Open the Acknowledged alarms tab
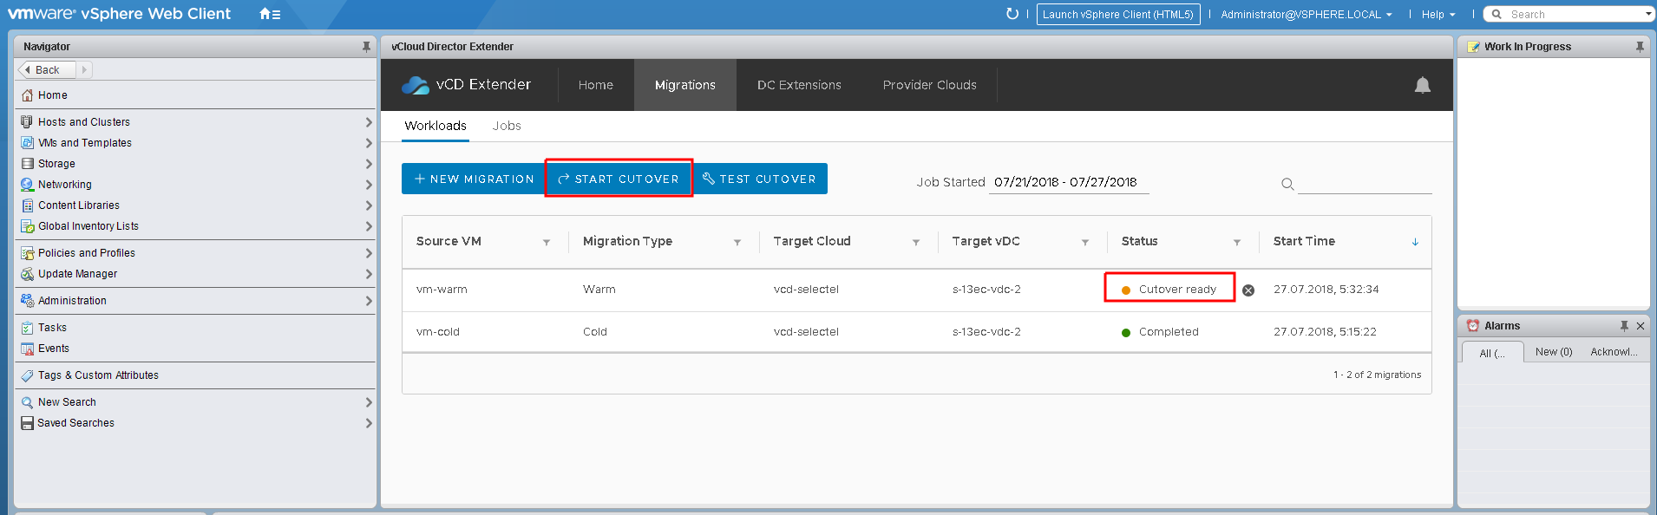 pyautogui.click(x=1614, y=352)
